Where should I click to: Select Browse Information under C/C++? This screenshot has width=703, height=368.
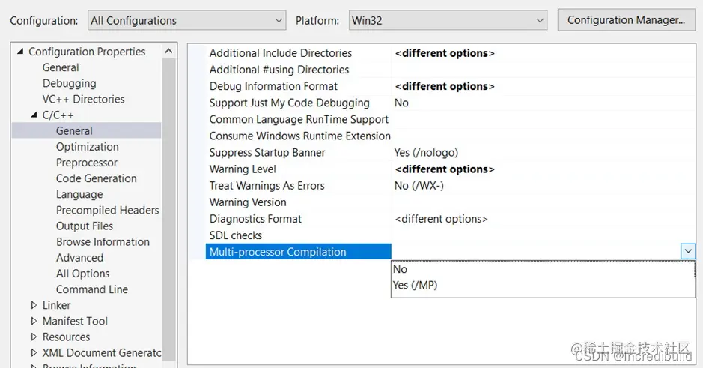(103, 242)
